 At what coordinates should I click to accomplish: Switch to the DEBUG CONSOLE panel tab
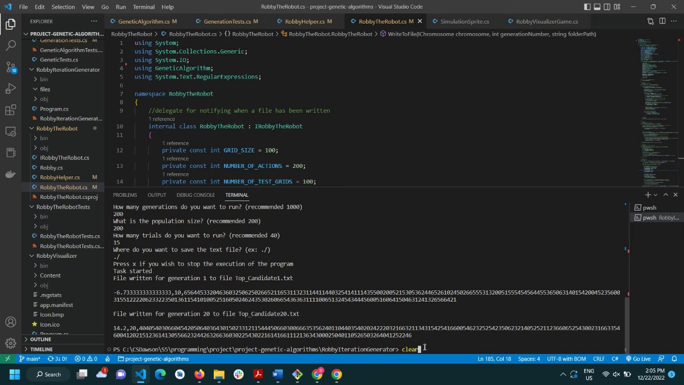point(196,195)
